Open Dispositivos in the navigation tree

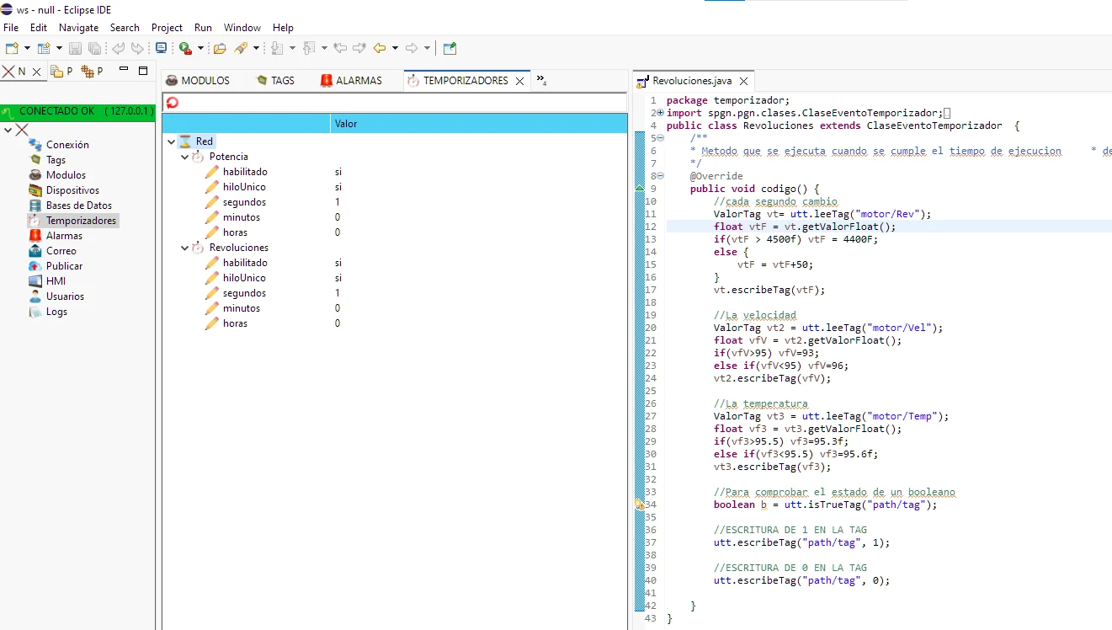72,190
